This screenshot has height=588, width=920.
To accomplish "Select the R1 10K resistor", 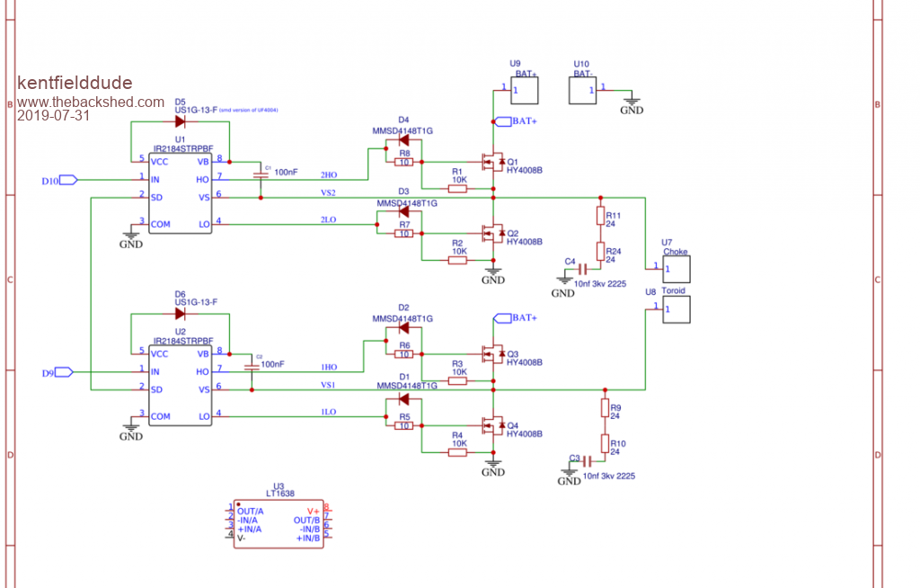I will (x=457, y=189).
